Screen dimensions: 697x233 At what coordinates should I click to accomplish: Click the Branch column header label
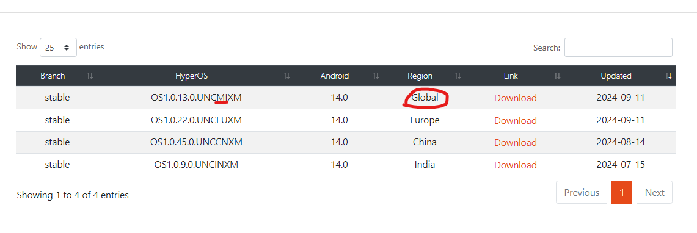(x=53, y=76)
